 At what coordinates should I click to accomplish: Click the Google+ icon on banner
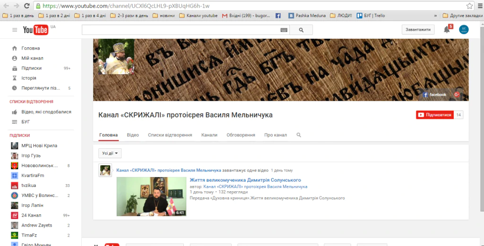(457, 94)
